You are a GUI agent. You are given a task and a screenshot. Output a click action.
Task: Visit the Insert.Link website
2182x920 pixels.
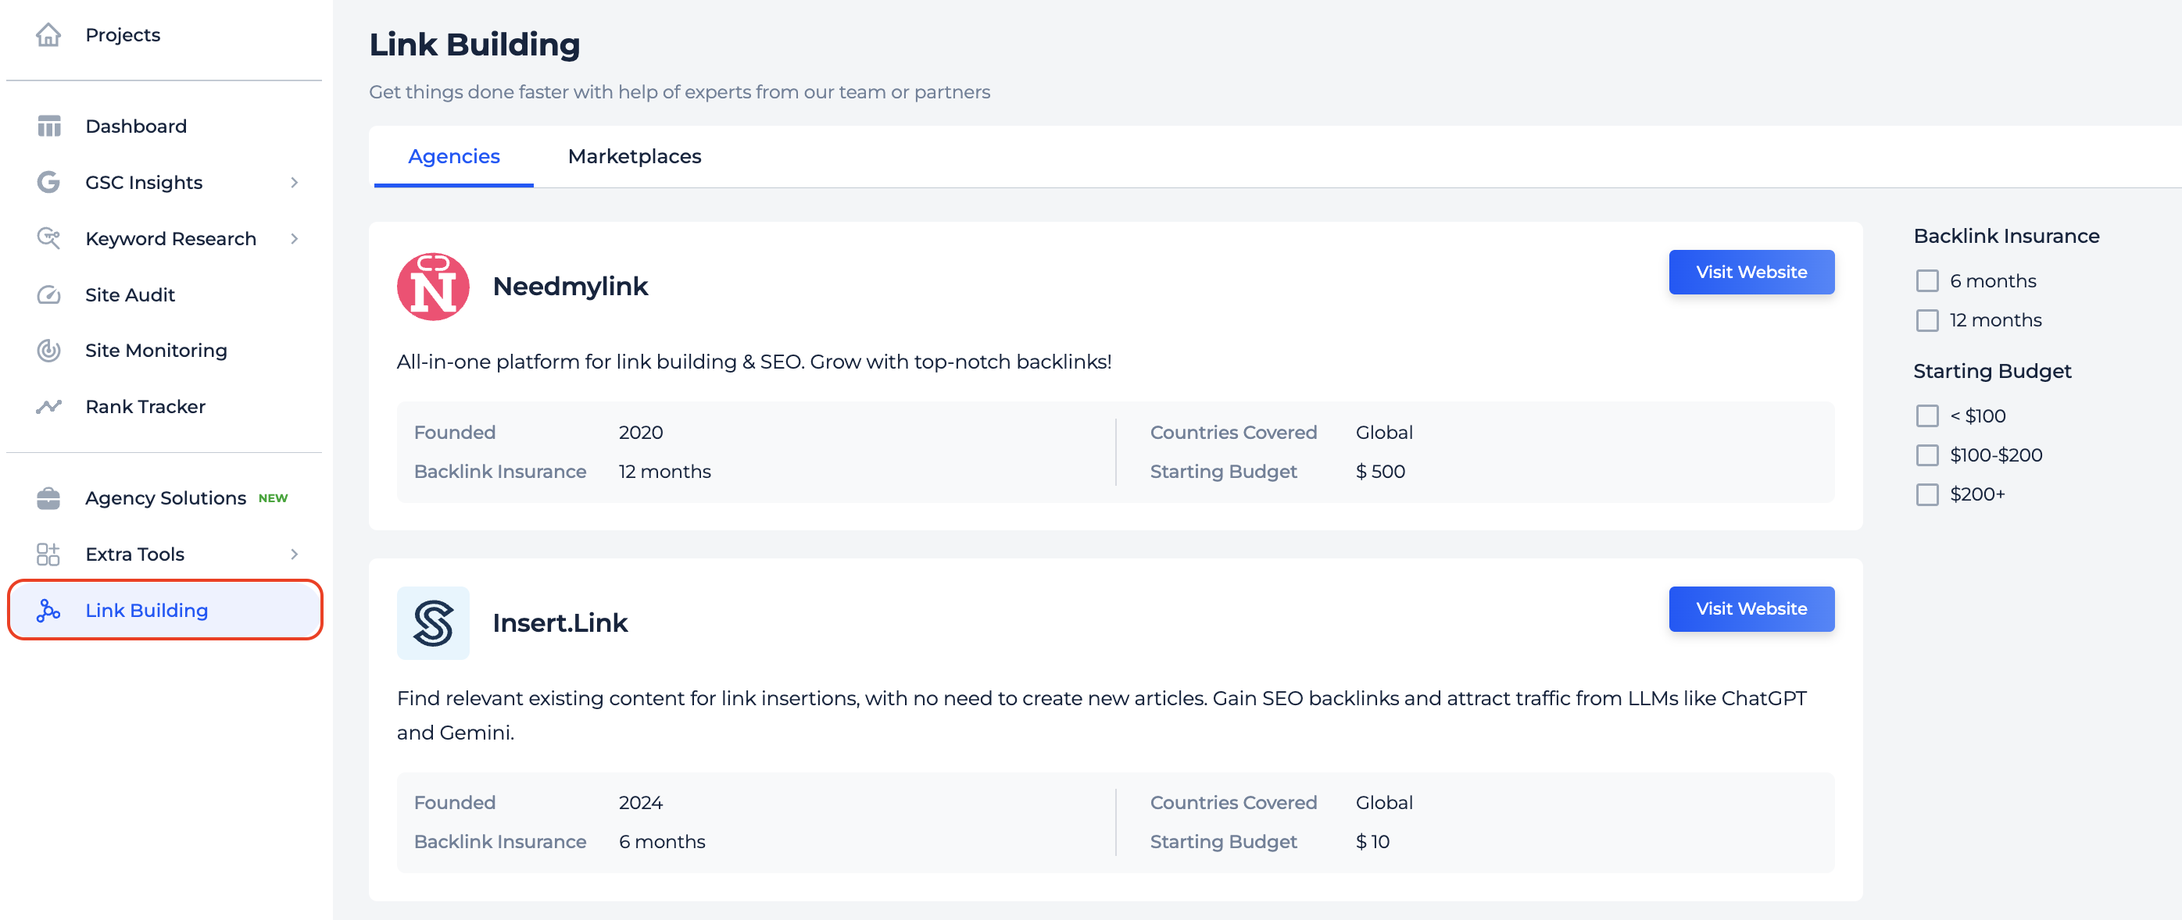(x=1751, y=608)
